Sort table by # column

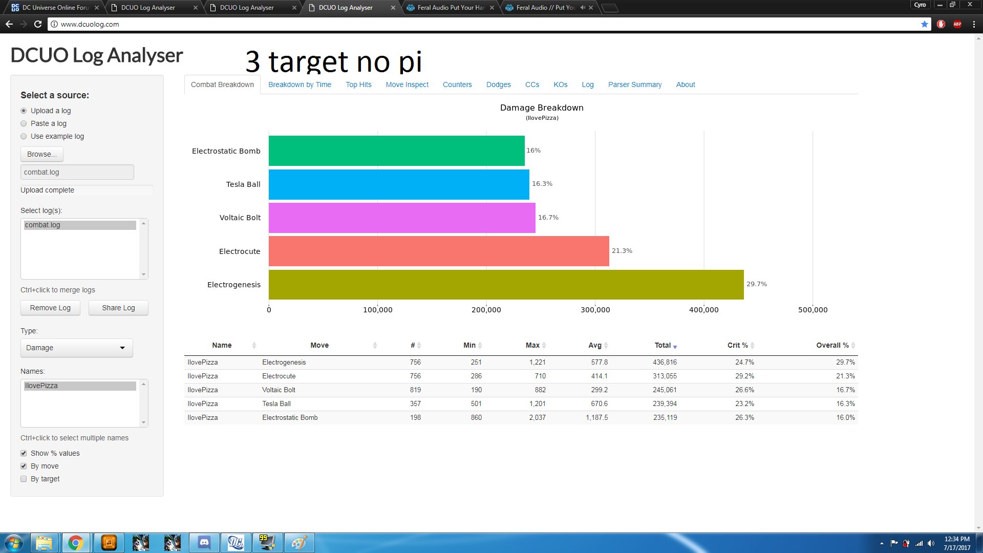pos(413,345)
